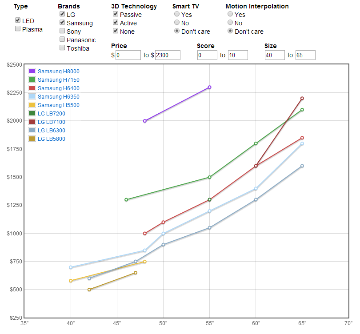Viewport: 360px width, 334px height.
Task: Click the maximum price field showing 2300
Action: [x=168, y=55]
